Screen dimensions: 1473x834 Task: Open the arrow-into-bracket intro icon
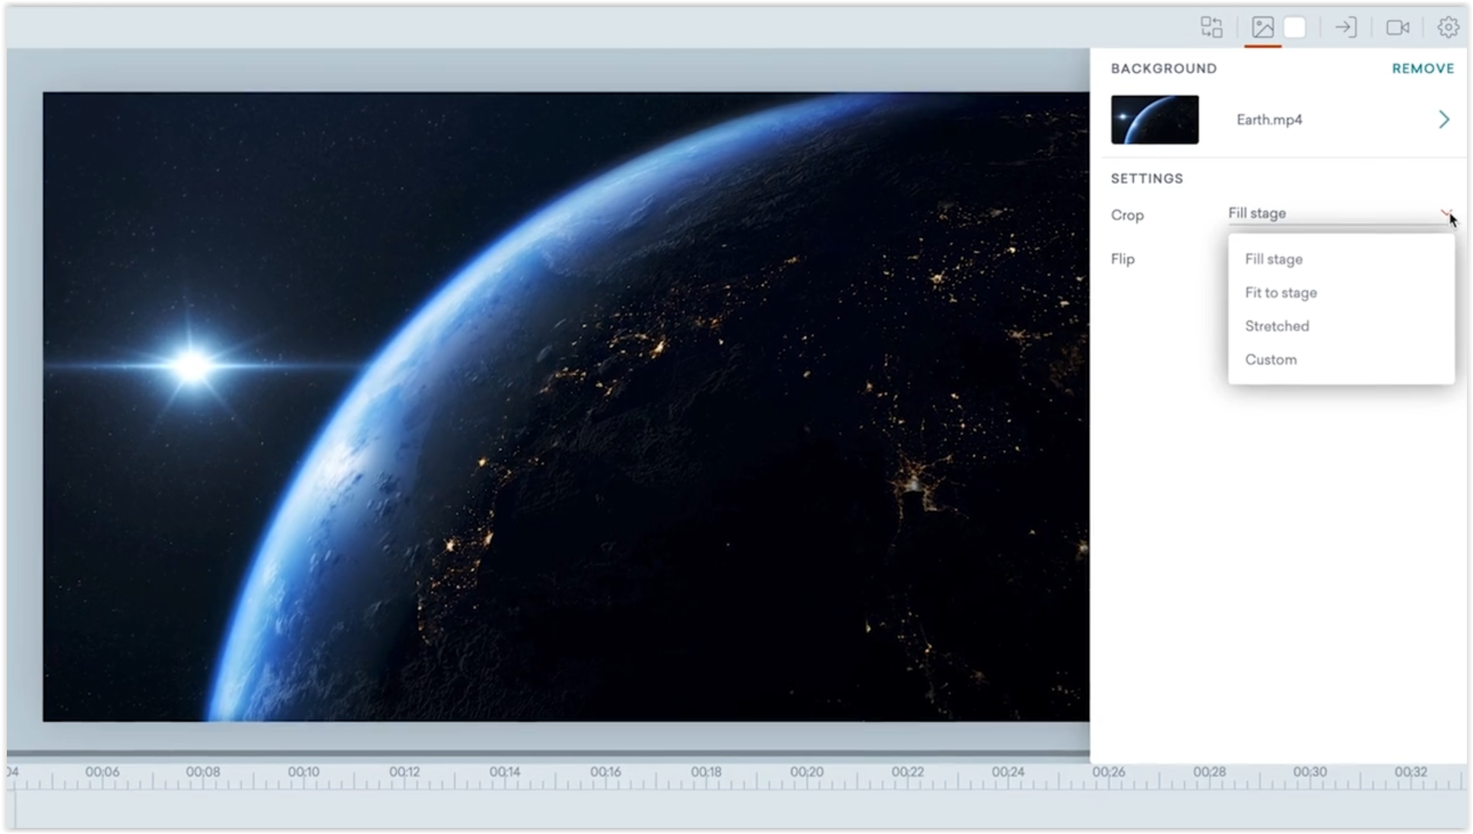(x=1345, y=27)
